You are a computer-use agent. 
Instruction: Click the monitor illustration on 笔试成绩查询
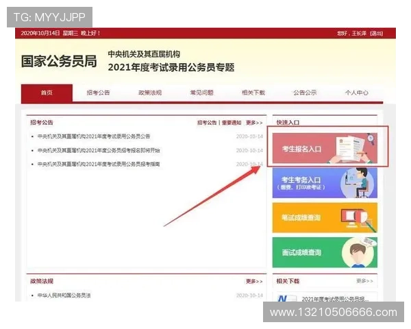pos(358,219)
